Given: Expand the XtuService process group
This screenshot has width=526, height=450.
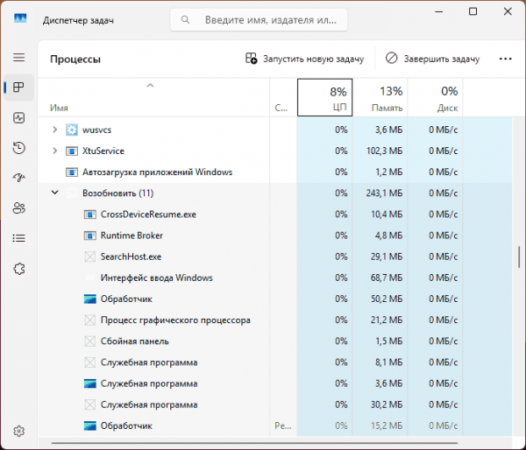Looking at the screenshot, I should pos(55,151).
